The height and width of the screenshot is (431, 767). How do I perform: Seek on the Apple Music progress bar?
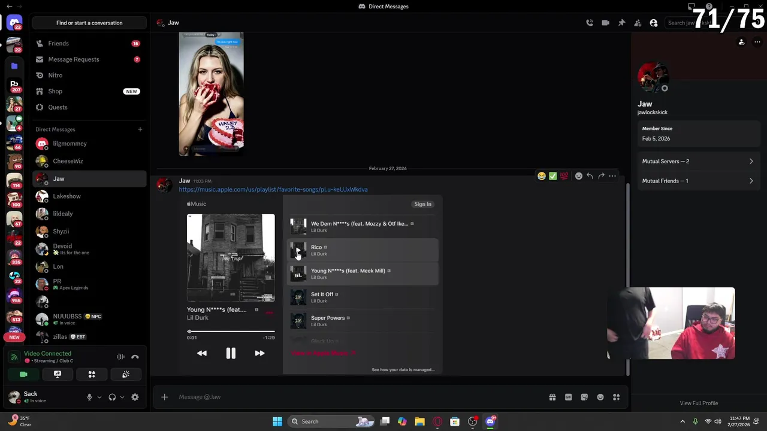click(x=231, y=331)
